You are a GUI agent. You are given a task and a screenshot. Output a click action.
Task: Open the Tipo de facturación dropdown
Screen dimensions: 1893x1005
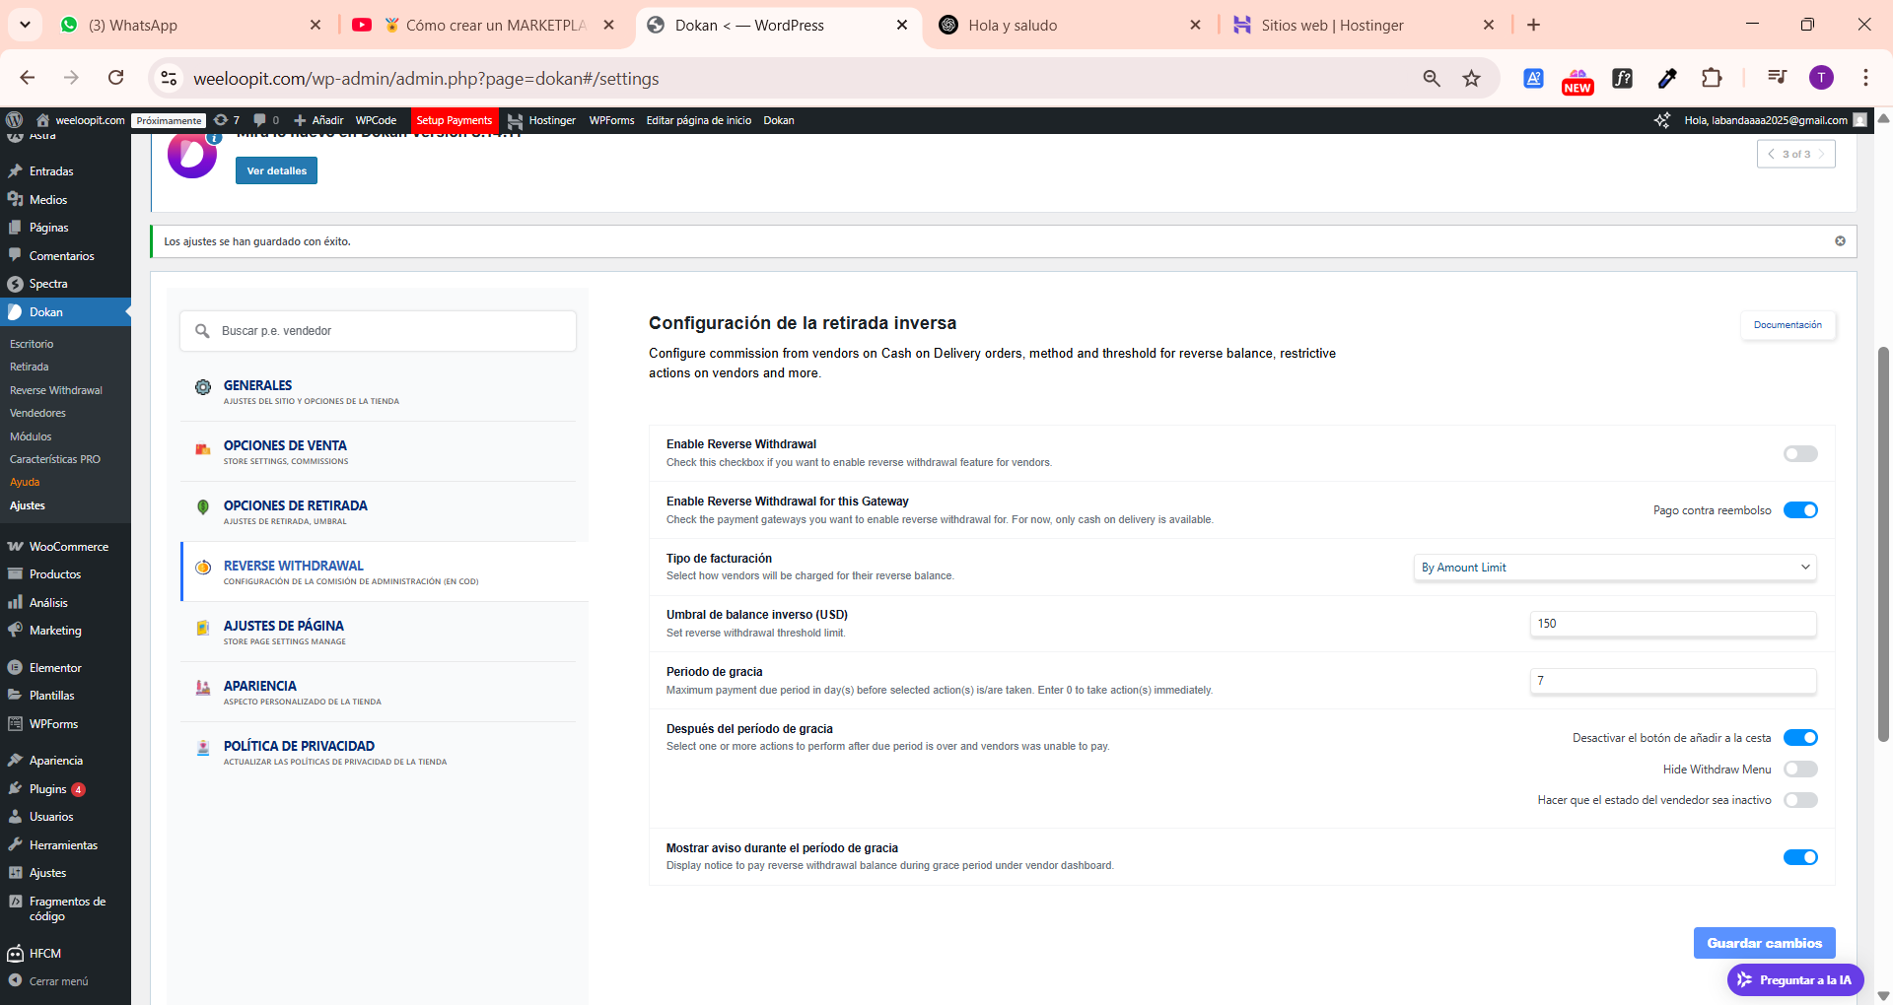pos(1615,568)
